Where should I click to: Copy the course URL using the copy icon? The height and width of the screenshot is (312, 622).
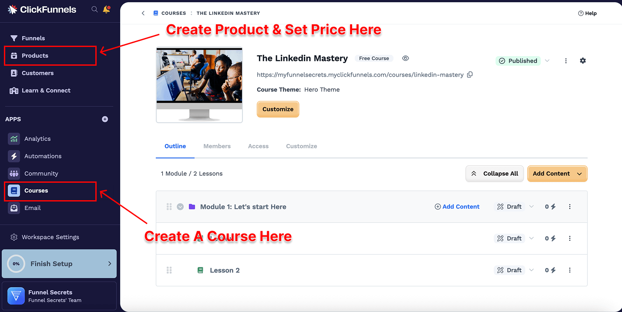[x=469, y=74]
